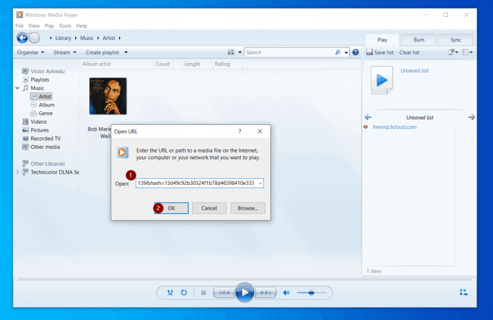Open the View menu

click(x=34, y=26)
